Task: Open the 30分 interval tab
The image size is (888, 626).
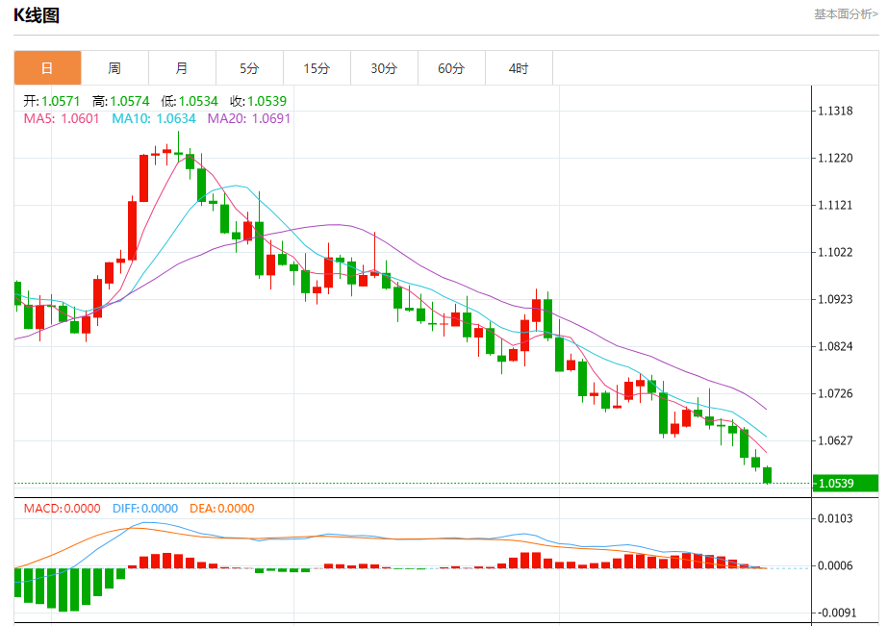Action: click(x=384, y=68)
